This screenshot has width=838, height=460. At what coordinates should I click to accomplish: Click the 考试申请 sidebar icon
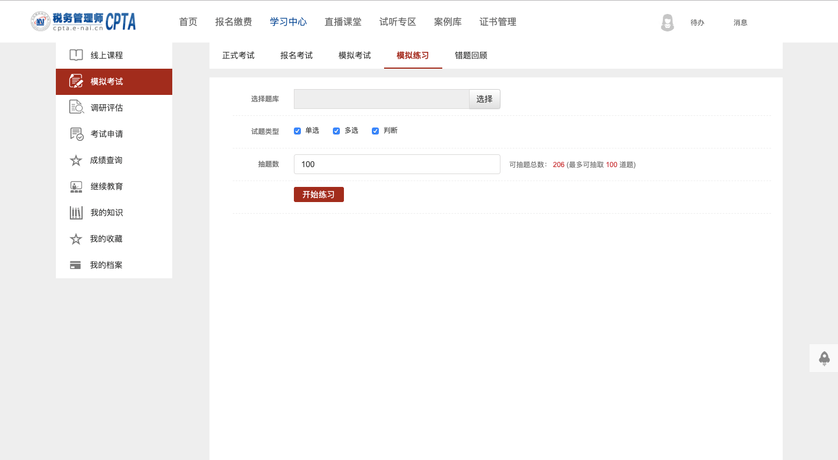point(76,134)
